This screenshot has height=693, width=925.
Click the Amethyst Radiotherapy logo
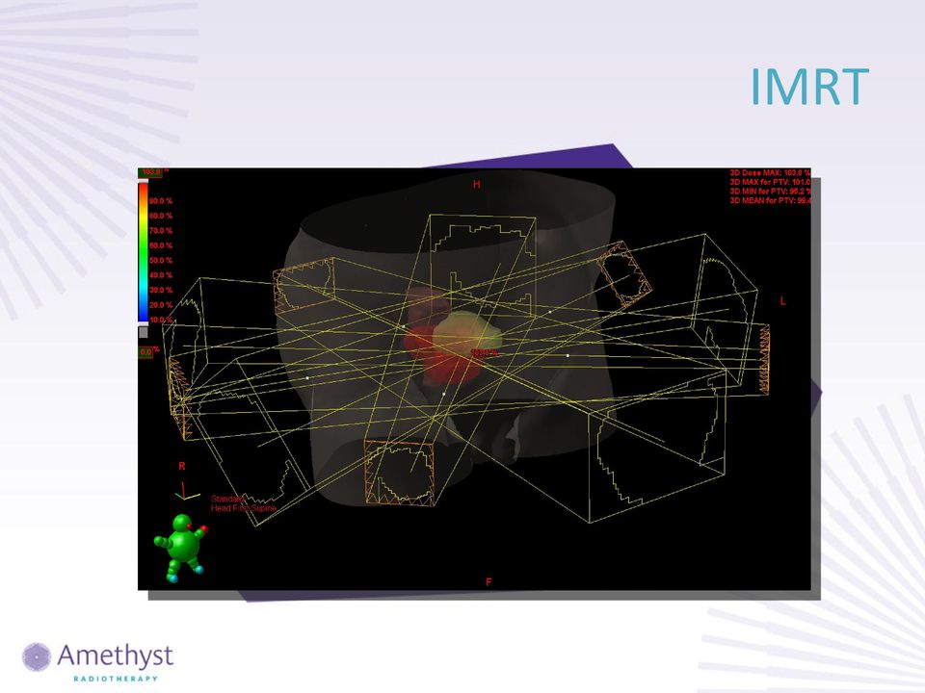click(98, 662)
